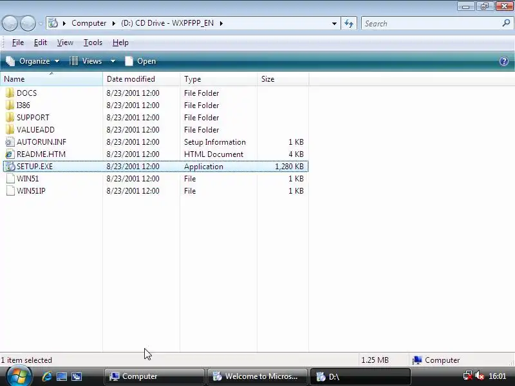Open the Views dropdown arrow
The width and height of the screenshot is (515, 386).
pyautogui.click(x=113, y=61)
